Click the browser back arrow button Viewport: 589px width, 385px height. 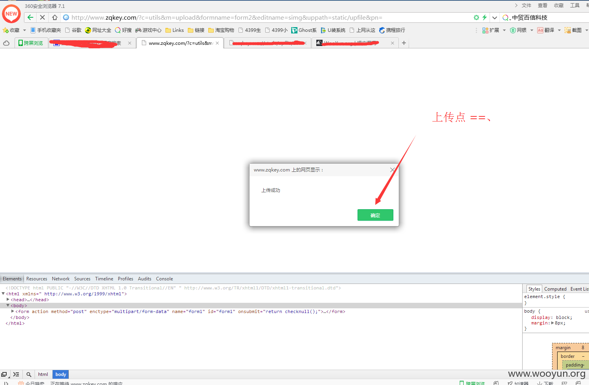coord(30,17)
